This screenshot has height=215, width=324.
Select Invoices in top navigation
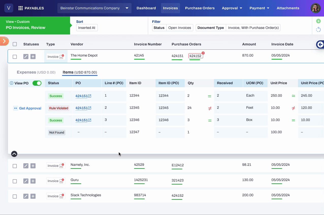(170, 8)
